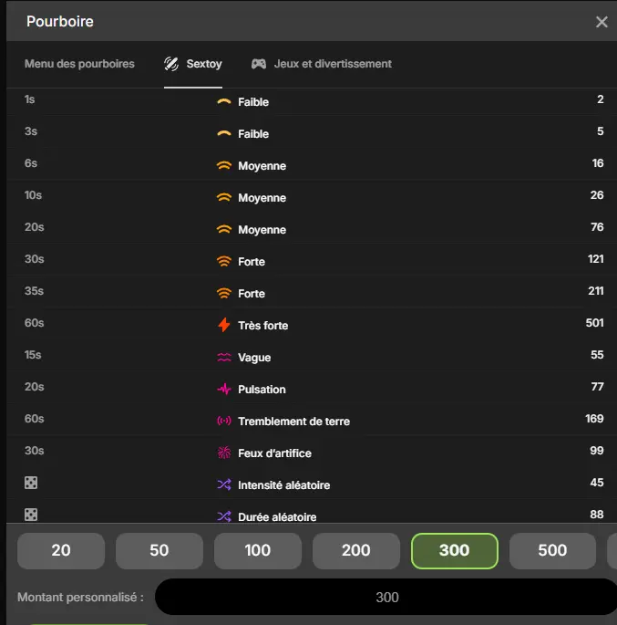Choose the 100 tokens preset button
The width and height of the screenshot is (617, 625).
point(258,550)
